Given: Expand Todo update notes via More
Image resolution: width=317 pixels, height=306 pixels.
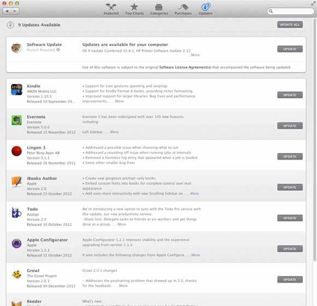Looking at the screenshot, I should (x=121, y=225).
